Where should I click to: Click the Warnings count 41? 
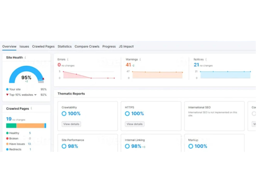(x=128, y=65)
